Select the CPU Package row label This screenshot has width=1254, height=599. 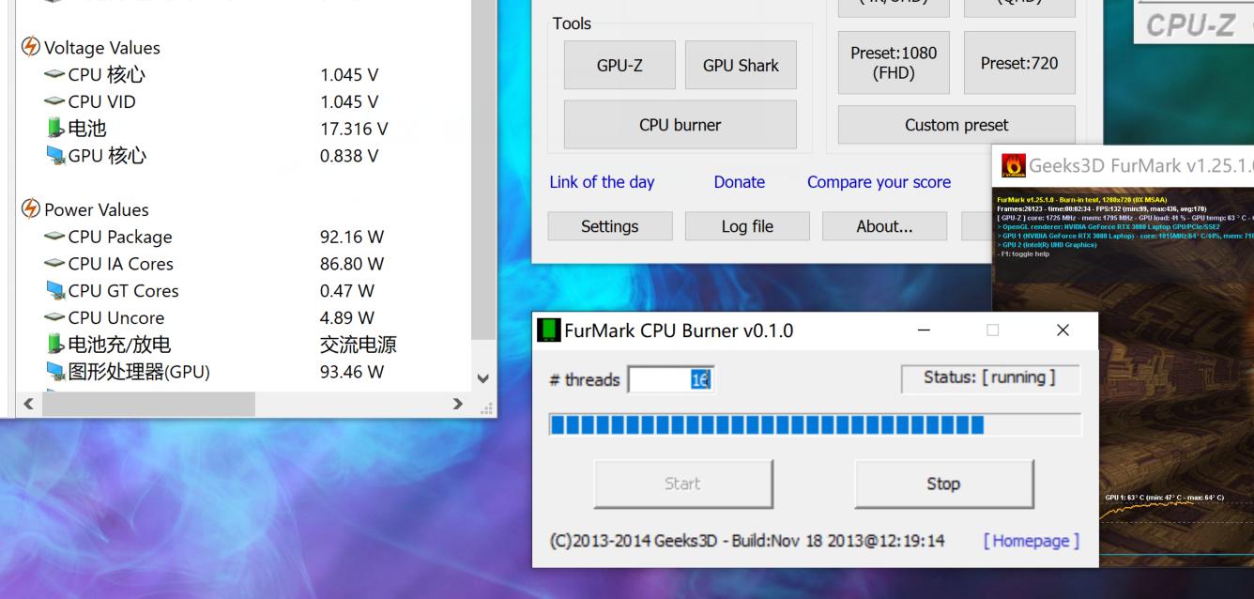(x=120, y=237)
